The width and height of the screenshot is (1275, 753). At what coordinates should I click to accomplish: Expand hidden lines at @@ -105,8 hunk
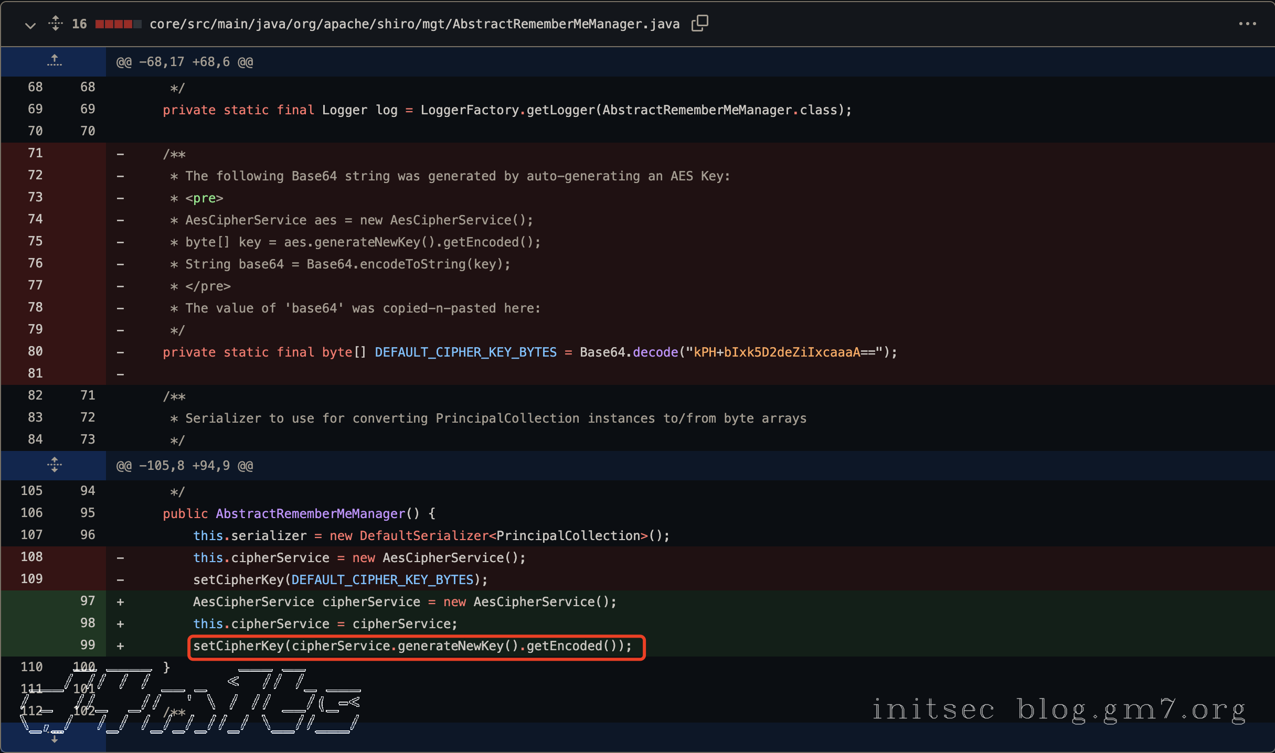[54, 465]
